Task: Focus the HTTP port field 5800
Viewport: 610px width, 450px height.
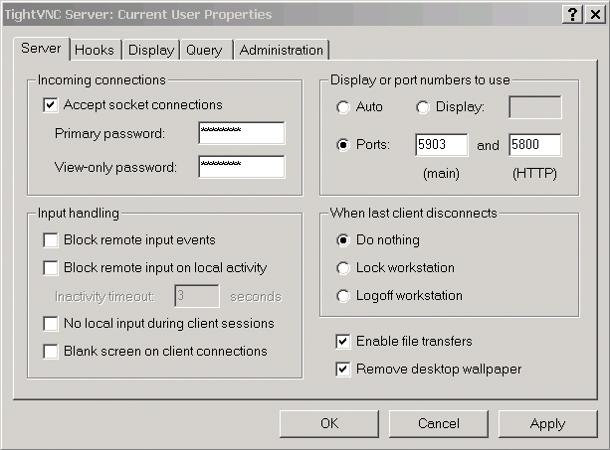Action: tap(535, 145)
